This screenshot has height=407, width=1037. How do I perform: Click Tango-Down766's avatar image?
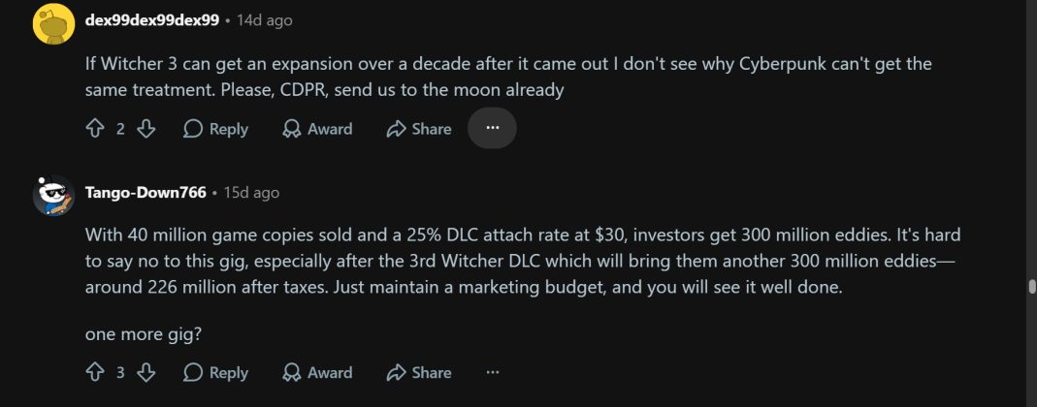tap(53, 196)
